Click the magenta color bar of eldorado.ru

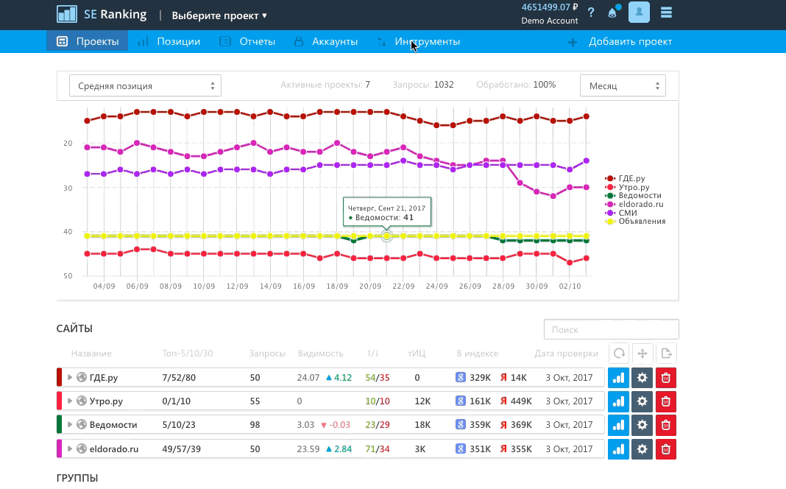coord(59,449)
